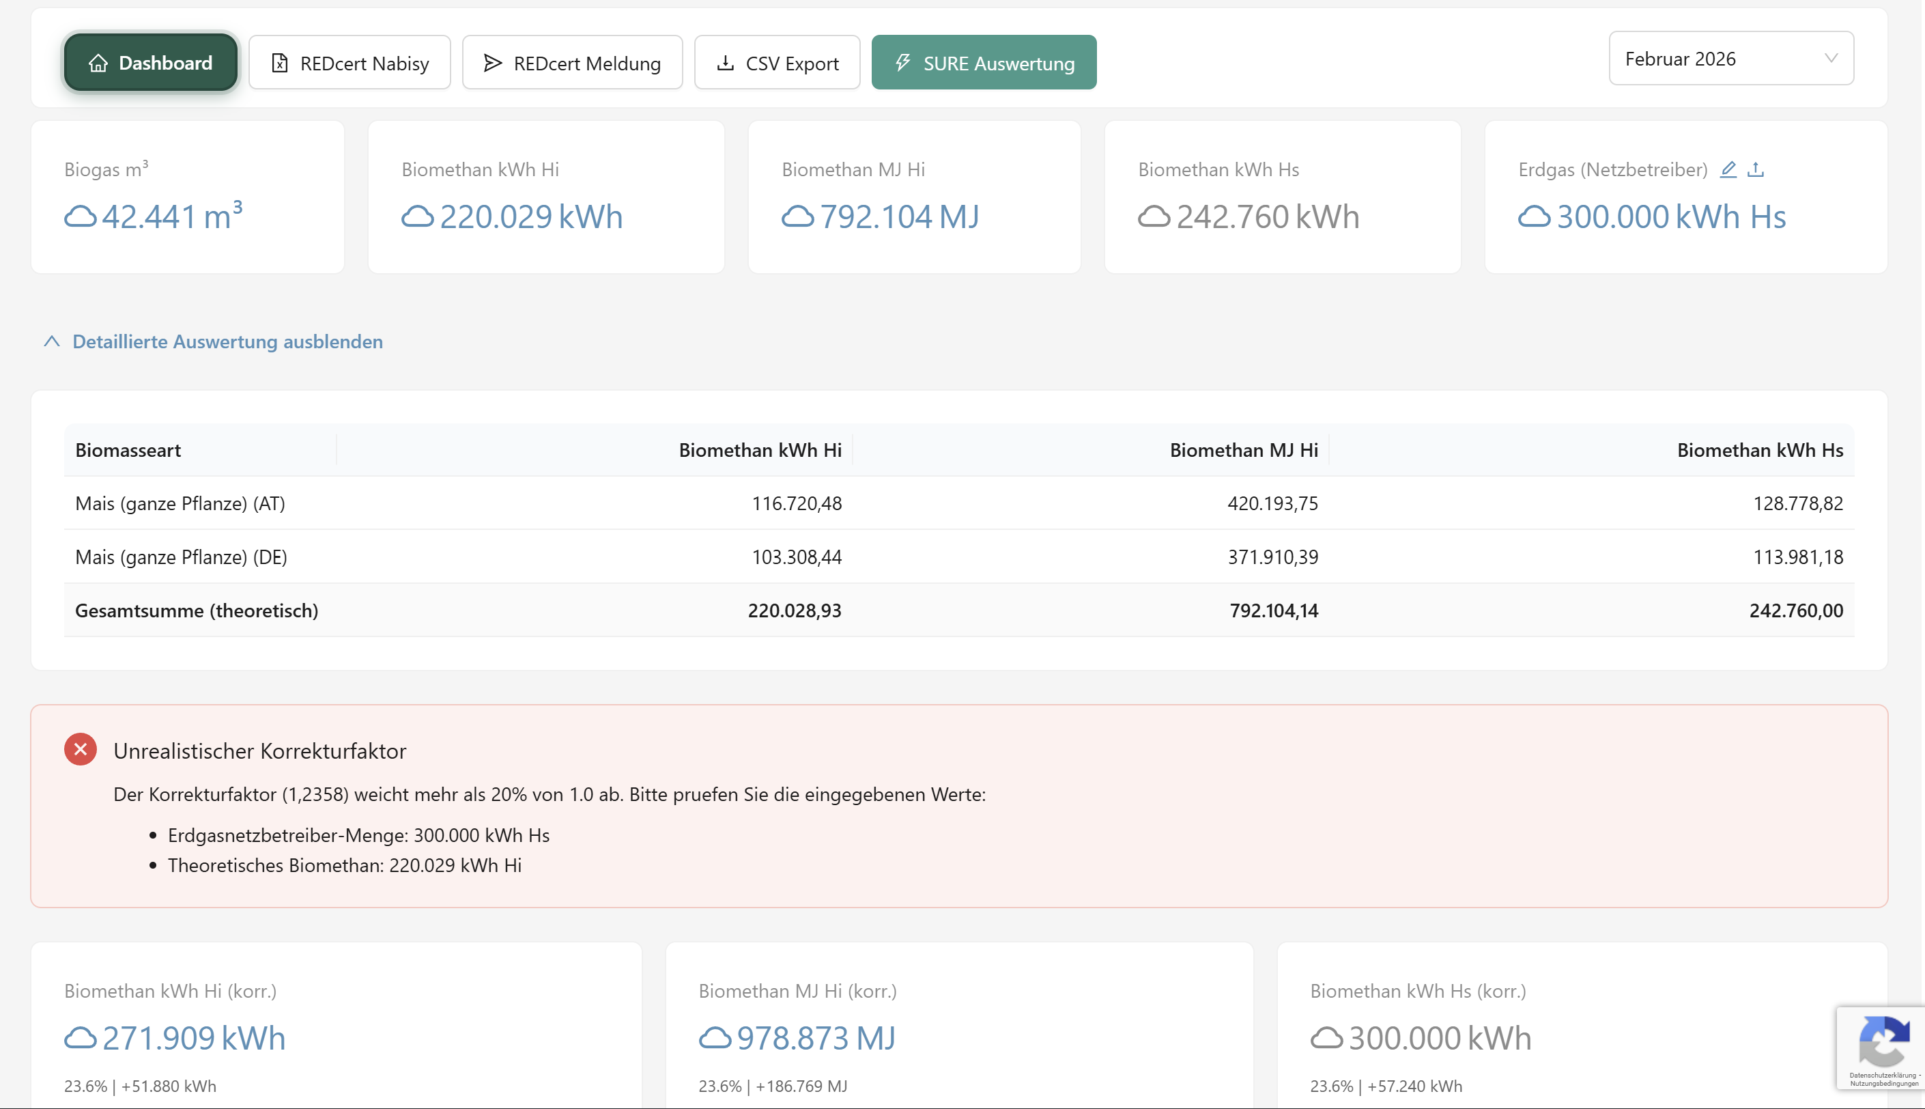
Task: Click the pencil edit icon beside Erdgas (Netzbetreiber)
Action: [x=1728, y=169]
